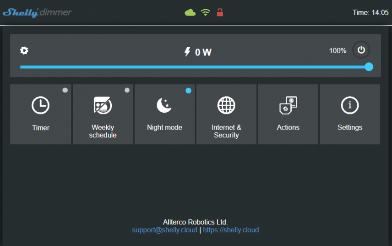Image resolution: width=392 pixels, height=246 pixels.
Task: Toggle the dimmer power button
Action: [x=361, y=50]
